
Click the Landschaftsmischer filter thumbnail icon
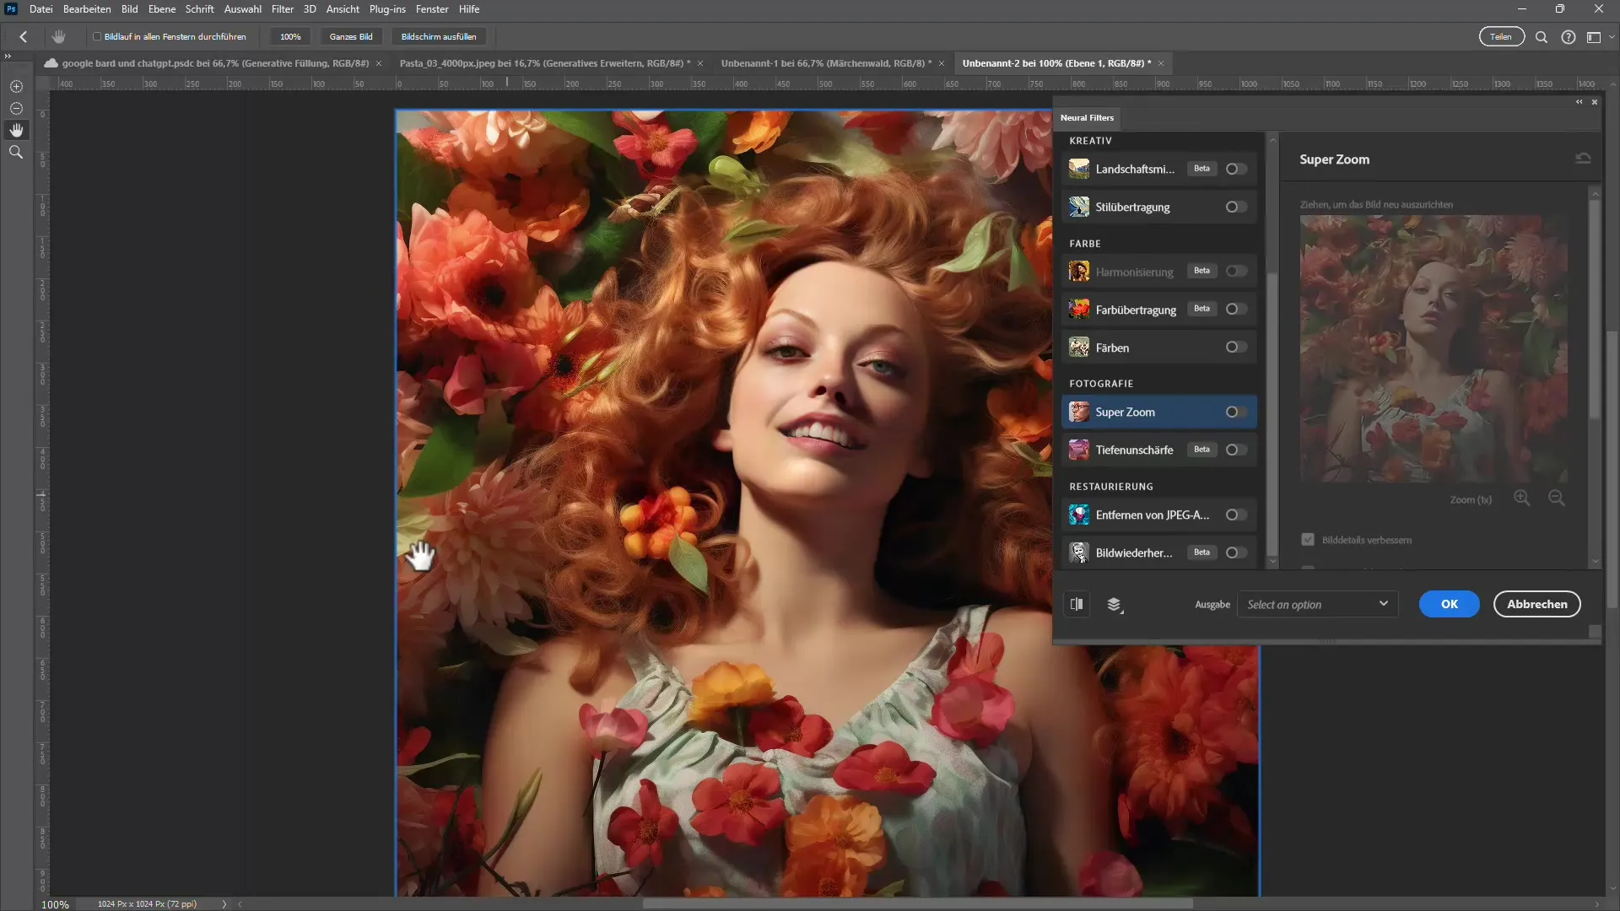pyautogui.click(x=1079, y=169)
